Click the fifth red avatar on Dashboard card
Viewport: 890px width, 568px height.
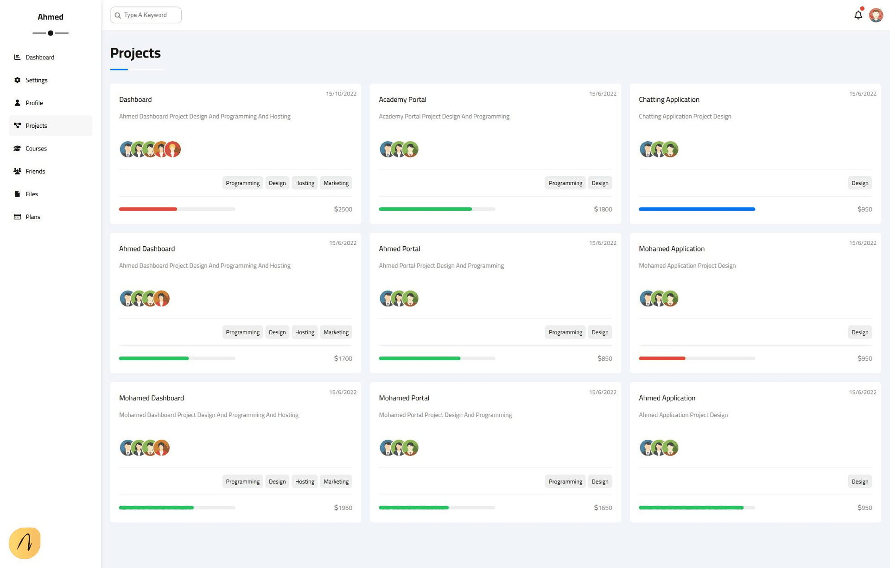tap(173, 149)
